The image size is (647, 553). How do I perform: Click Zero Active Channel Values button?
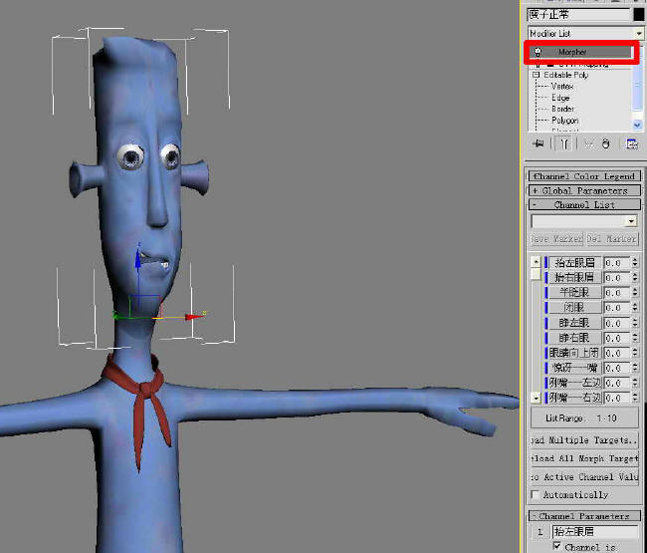tap(584, 477)
